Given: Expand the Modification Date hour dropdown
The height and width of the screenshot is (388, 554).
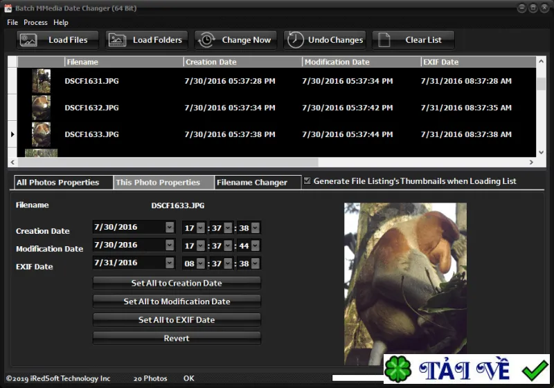Looking at the screenshot, I should (201, 246).
